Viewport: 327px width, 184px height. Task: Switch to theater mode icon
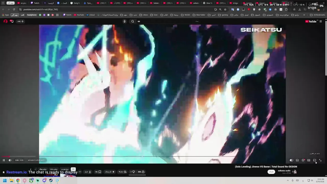point(309,160)
